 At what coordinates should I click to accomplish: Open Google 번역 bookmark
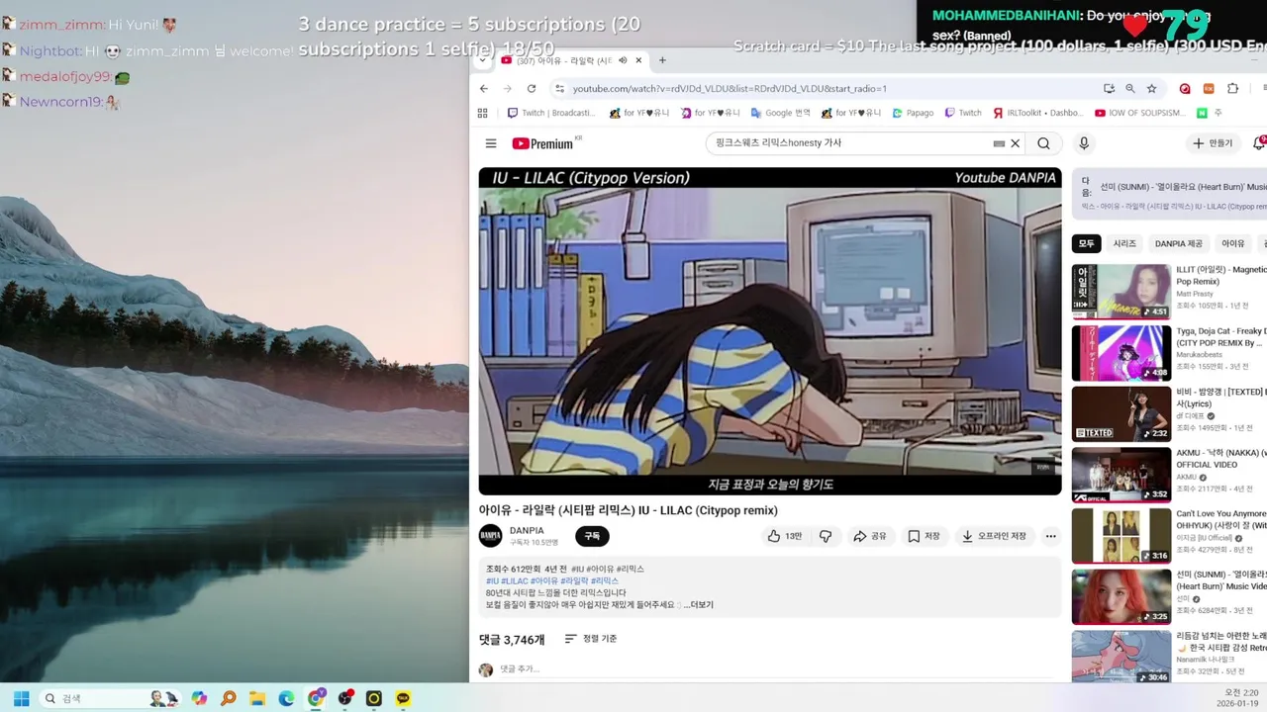780,113
